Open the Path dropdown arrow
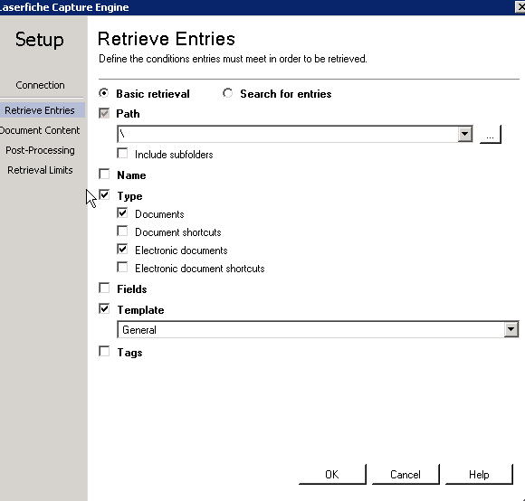 [464, 134]
